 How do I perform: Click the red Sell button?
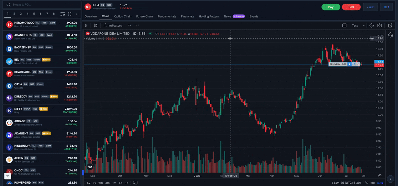pyautogui.click(x=351, y=7)
